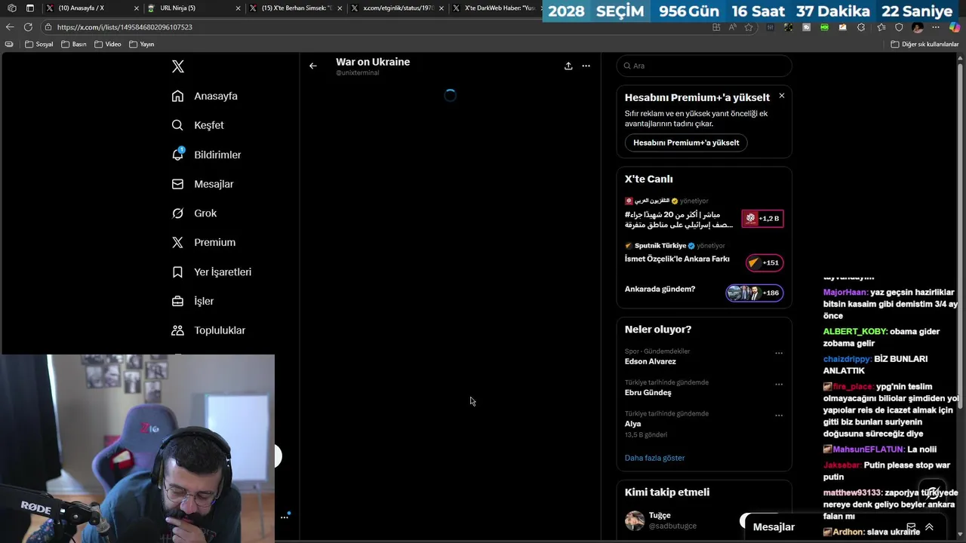
Task: Open the three-dot menu below webcam overlay
Action: 285,517
